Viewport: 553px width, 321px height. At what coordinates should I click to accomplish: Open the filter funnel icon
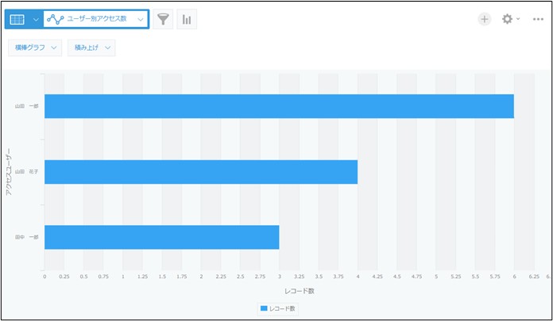[x=163, y=19]
